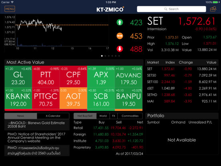This screenshot has height=166, width=221.
Task: Tap the SET index value 1,572.61
Action: [x=197, y=21]
